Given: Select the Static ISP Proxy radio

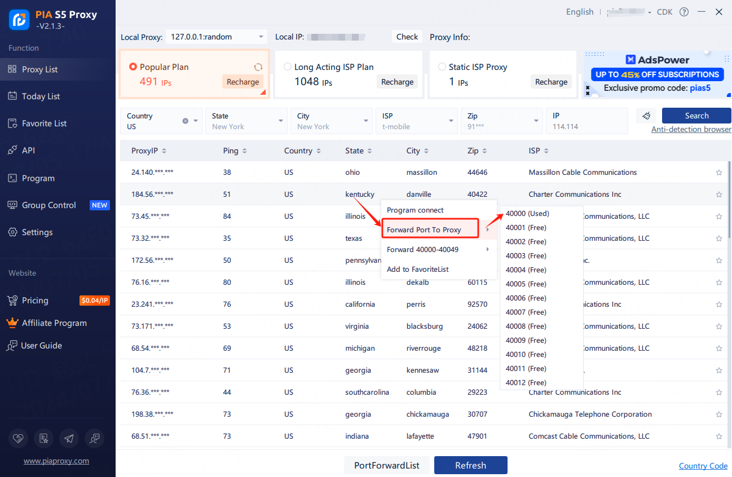Looking at the screenshot, I should [x=442, y=67].
